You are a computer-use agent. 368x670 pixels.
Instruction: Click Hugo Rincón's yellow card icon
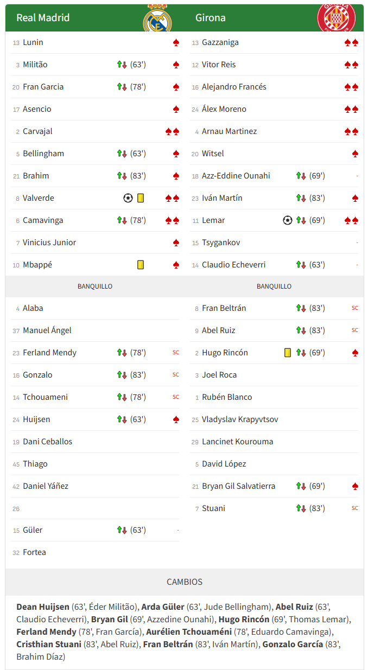click(288, 353)
